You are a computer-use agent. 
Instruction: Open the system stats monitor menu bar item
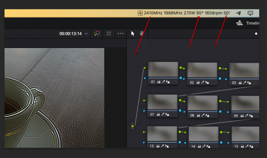184,13
